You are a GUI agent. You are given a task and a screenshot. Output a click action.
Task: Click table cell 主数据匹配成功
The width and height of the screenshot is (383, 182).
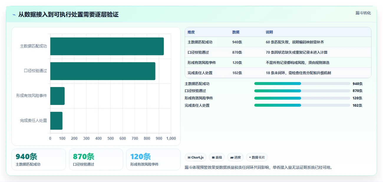200,42
